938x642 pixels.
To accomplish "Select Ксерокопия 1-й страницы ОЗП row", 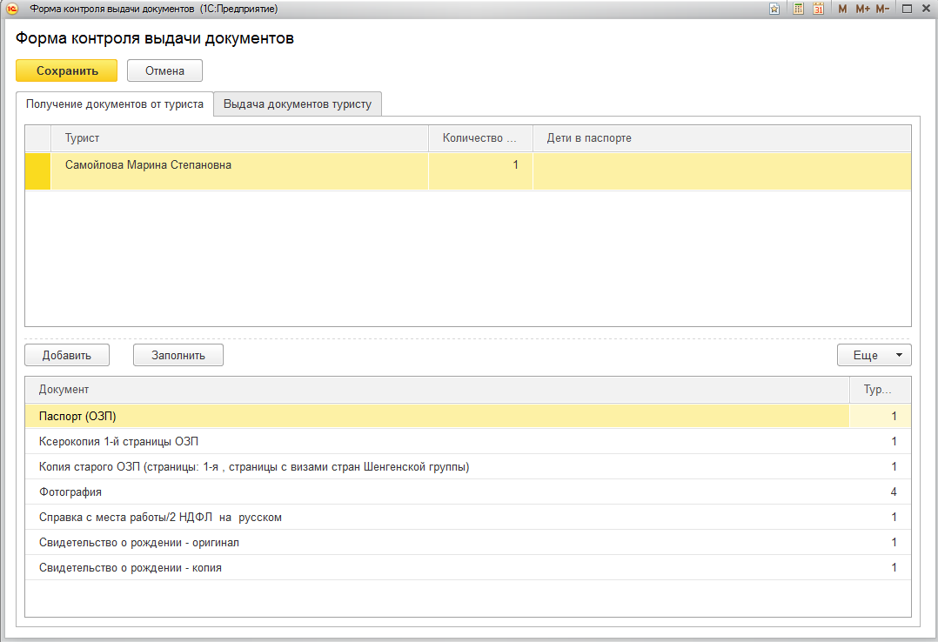I will point(468,442).
